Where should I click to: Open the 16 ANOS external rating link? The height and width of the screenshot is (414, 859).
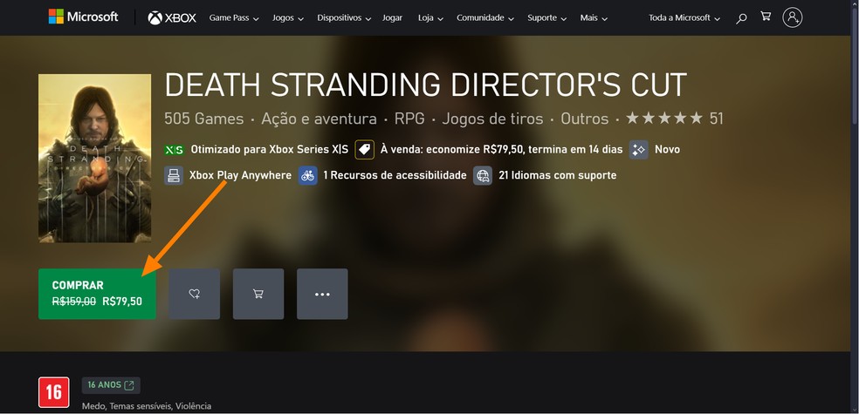coord(111,385)
